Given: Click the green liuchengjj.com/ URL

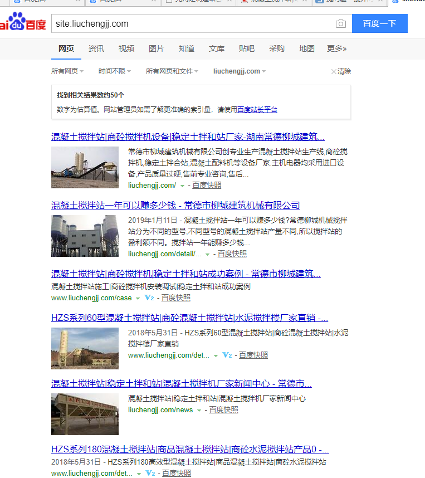Looking at the screenshot, I should pos(152,186).
